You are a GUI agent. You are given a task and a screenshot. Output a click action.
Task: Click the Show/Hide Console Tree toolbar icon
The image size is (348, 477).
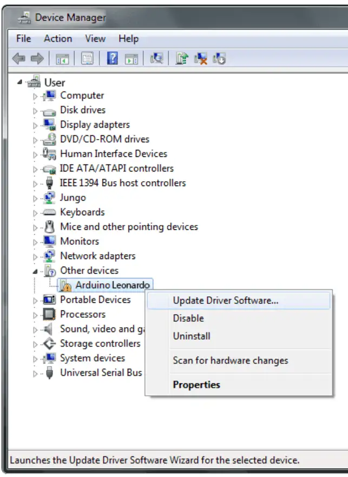coord(62,58)
